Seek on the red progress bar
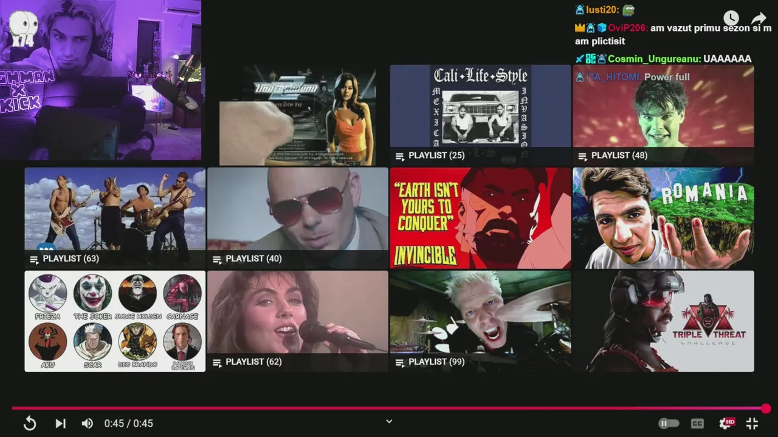The height and width of the screenshot is (437, 778). [x=389, y=408]
